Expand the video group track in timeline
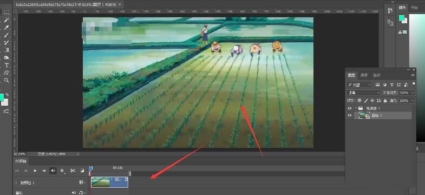The image size is (425, 195). point(16,183)
